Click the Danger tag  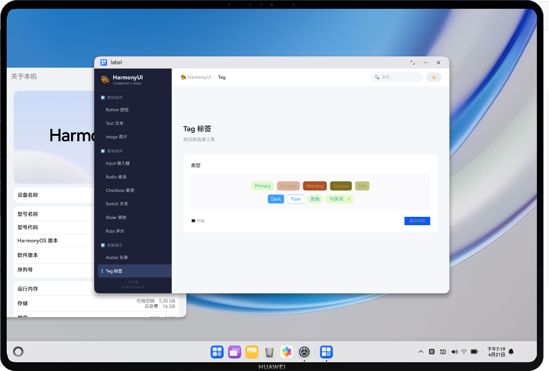[x=341, y=186]
